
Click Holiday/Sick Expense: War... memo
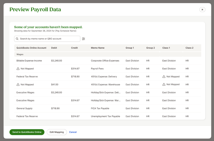coord(106,100)
